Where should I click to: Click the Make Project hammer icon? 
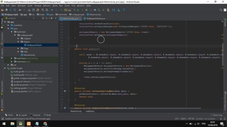tap(61, 10)
